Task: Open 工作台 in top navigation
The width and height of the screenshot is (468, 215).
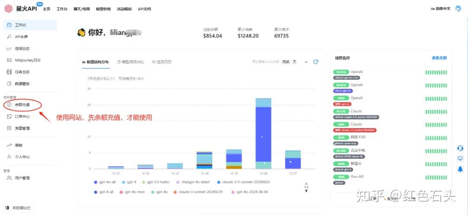Action: (62, 9)
